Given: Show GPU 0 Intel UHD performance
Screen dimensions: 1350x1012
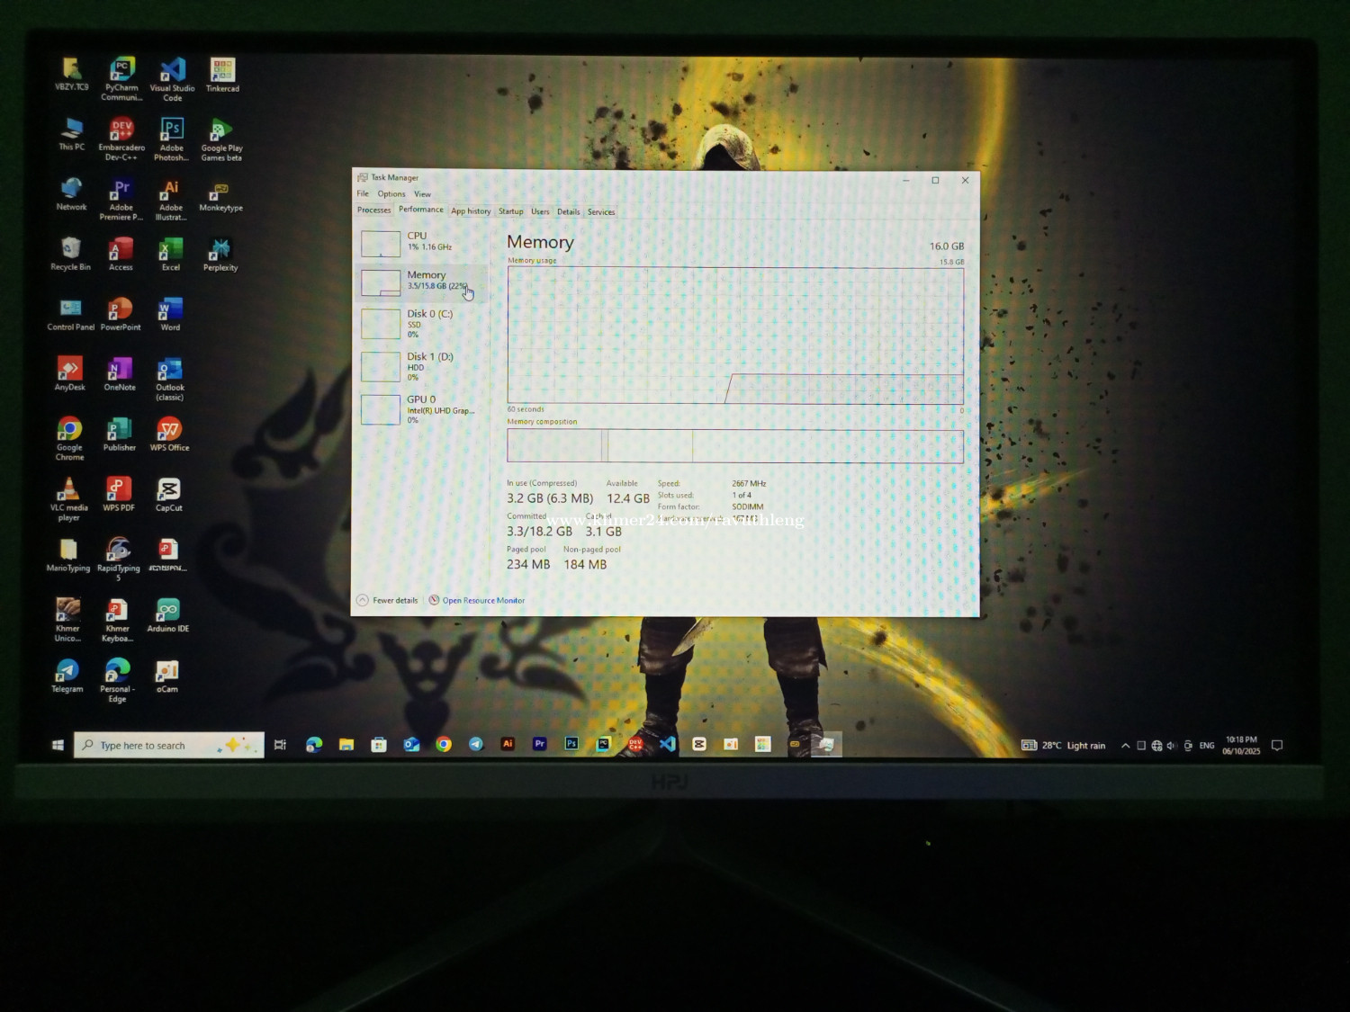Looking at the screenshot, I should point(423,409).
